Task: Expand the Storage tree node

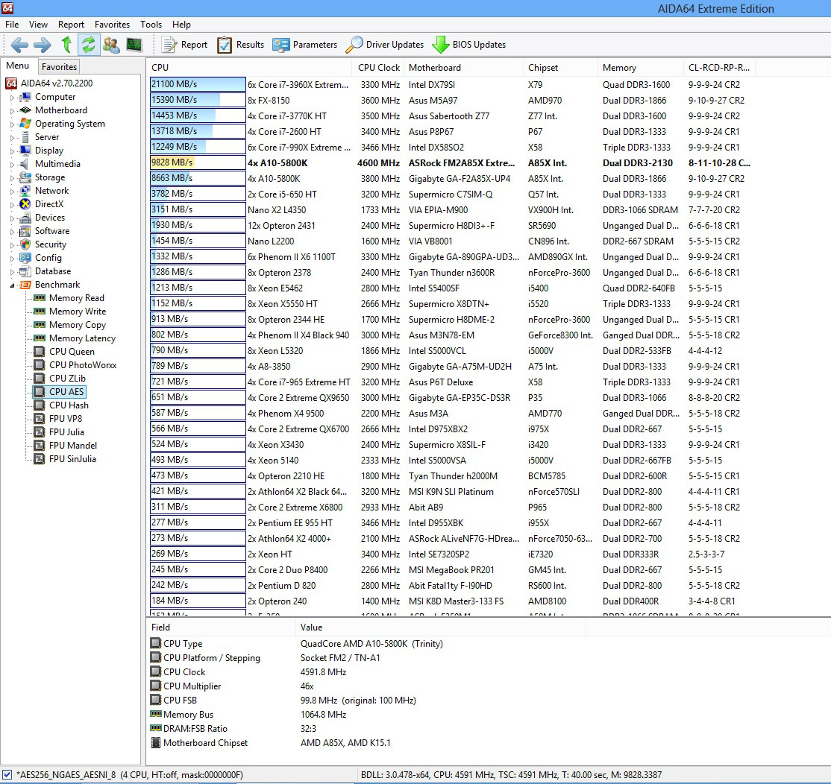Action: 12,178
